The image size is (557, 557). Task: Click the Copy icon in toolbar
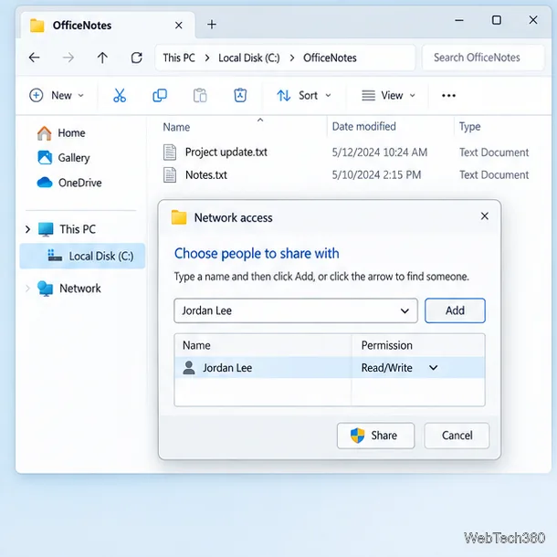coord(160,95)
